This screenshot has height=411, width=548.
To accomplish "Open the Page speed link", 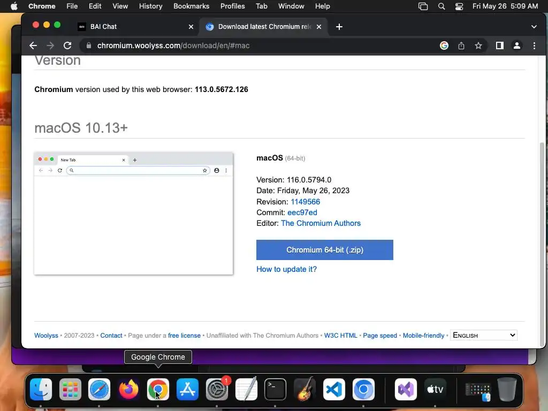I will click(x=380, y=336).
